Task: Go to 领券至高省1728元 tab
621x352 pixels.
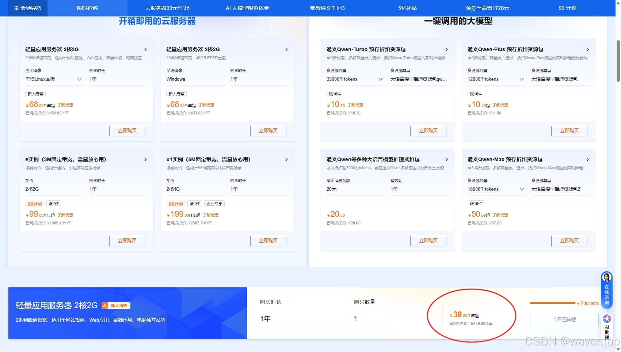Action: [x=487, y=8]
